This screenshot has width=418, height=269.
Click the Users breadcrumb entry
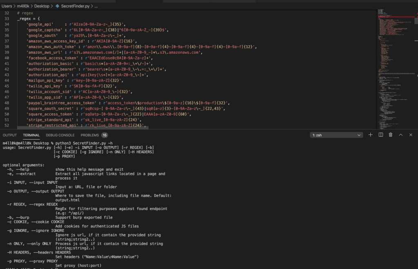[7, 6]
